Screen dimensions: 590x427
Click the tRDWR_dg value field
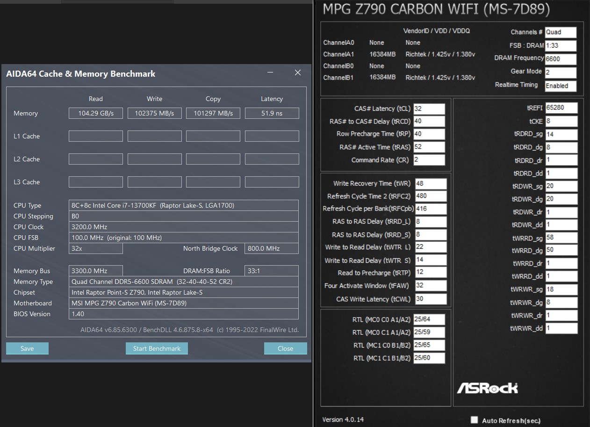(x=561, y=199)
